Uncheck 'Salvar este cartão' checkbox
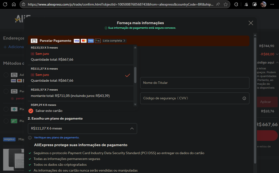 (x=31, y=111)
